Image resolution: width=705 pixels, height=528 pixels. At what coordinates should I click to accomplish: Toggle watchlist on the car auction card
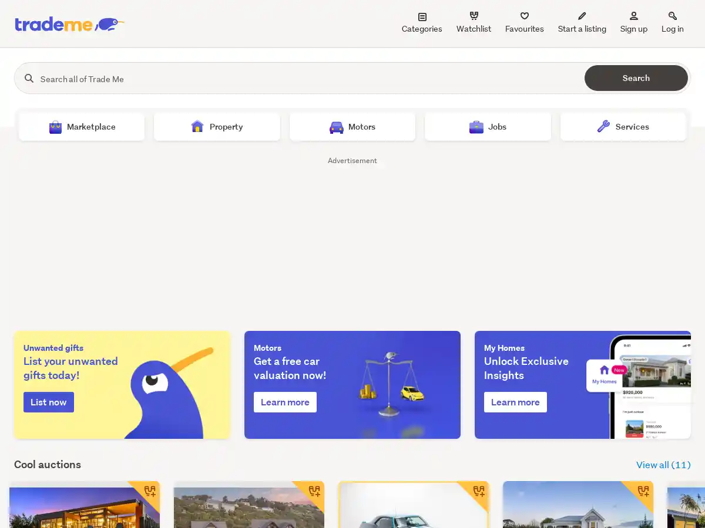click(x=479, y=491)
